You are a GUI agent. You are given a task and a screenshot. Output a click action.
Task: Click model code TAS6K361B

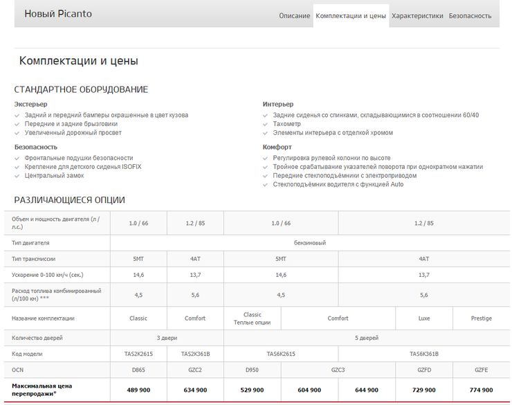point(424,354)
